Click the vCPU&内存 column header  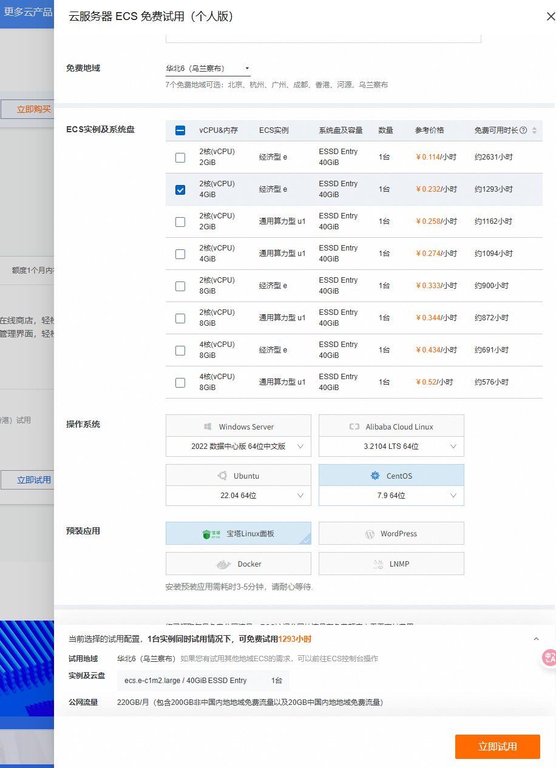click(x=219, y=130)
